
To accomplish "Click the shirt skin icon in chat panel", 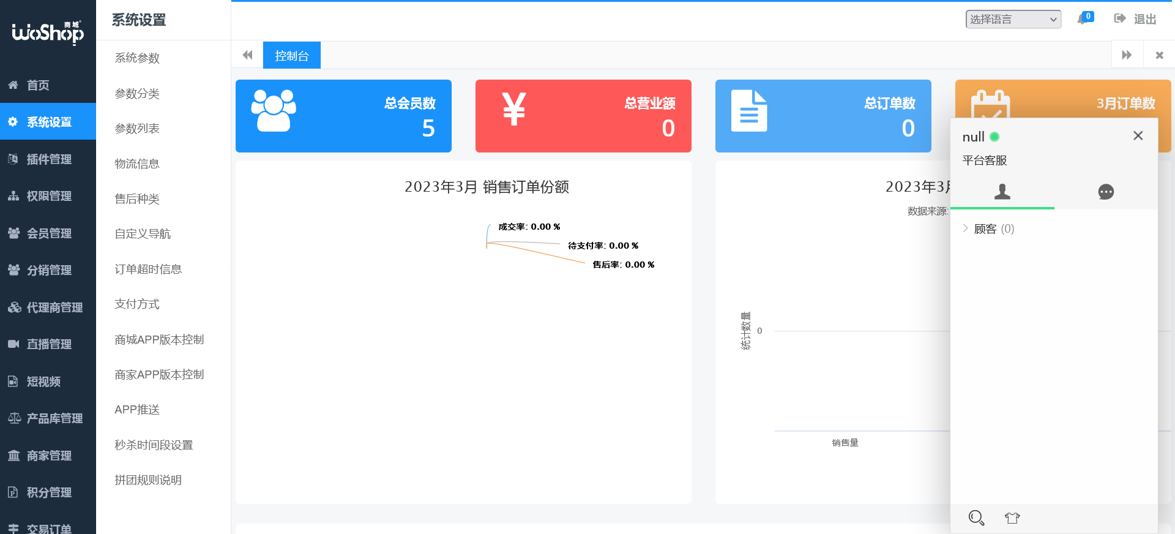I will 1012,518.
